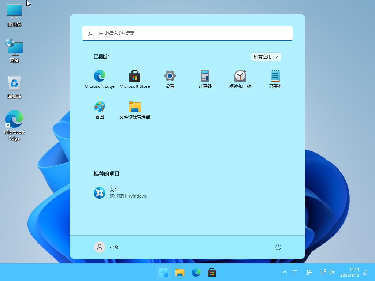This screenshot has width=375, height=281.
Task: Open network status in system tray
Action: pos(323,272)
